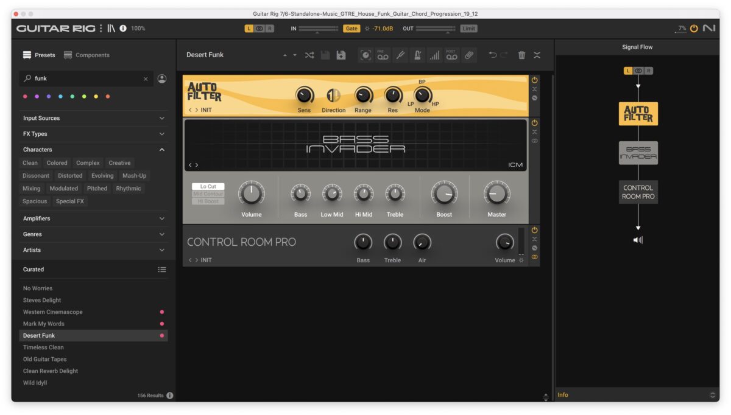Collapse the Bass Invader component

(535, 131)
